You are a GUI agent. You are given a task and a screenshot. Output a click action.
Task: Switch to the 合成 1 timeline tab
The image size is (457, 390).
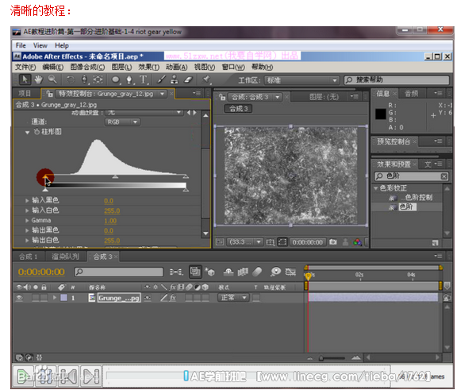pos(28,257)
